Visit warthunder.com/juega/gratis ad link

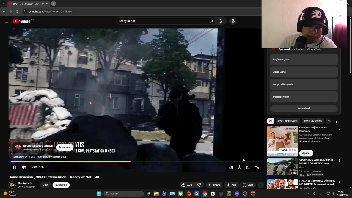(x=52, y=157)
